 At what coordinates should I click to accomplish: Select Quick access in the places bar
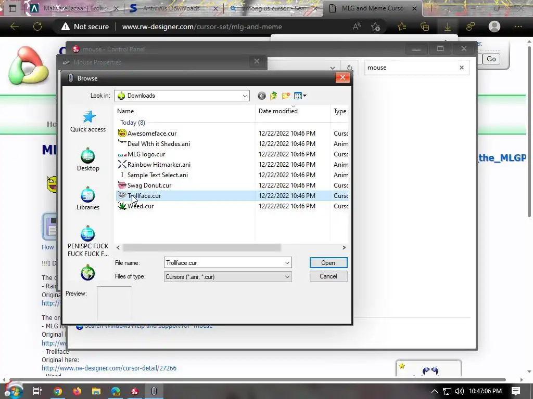[88, 121]
